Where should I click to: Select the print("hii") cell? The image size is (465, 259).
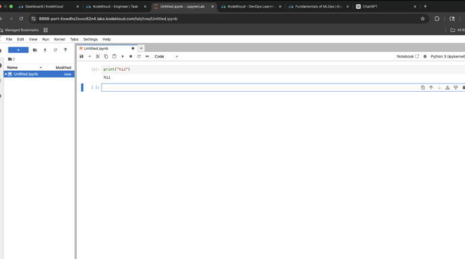click(x=283, y=69)
